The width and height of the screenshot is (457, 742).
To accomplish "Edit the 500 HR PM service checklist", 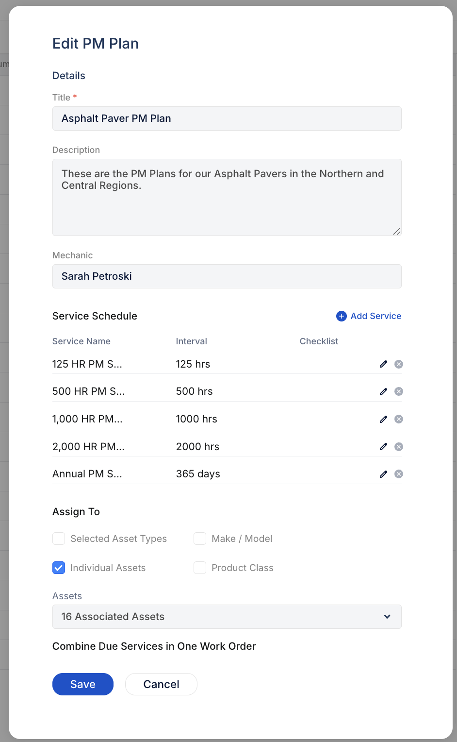I will [x=383, y=391].
